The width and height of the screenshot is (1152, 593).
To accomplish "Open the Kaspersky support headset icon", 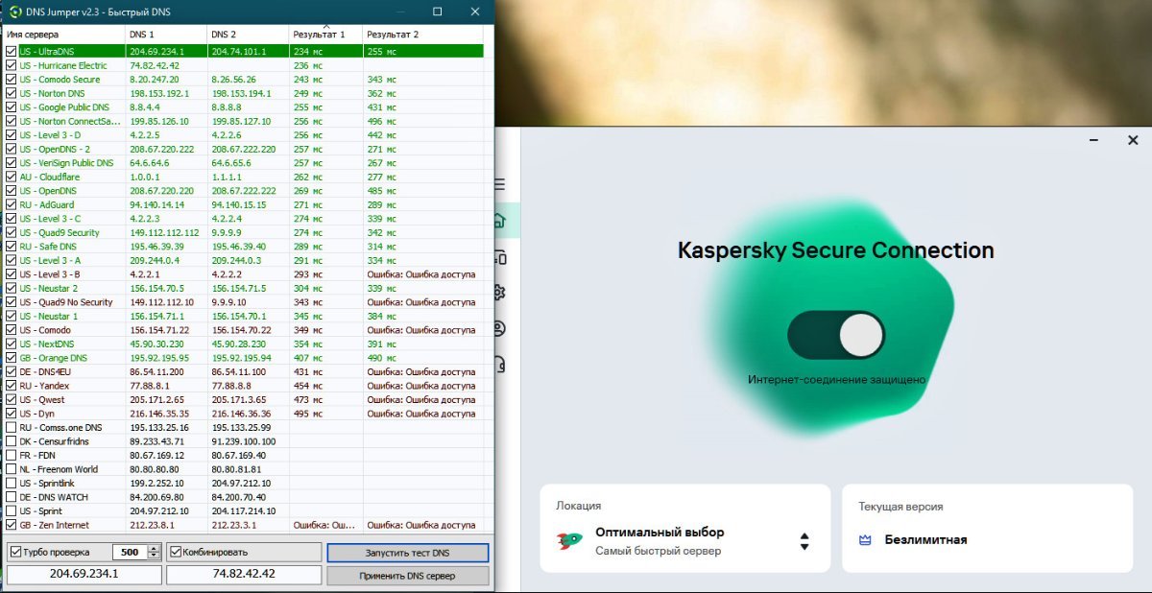I will (x=498, y=365).
